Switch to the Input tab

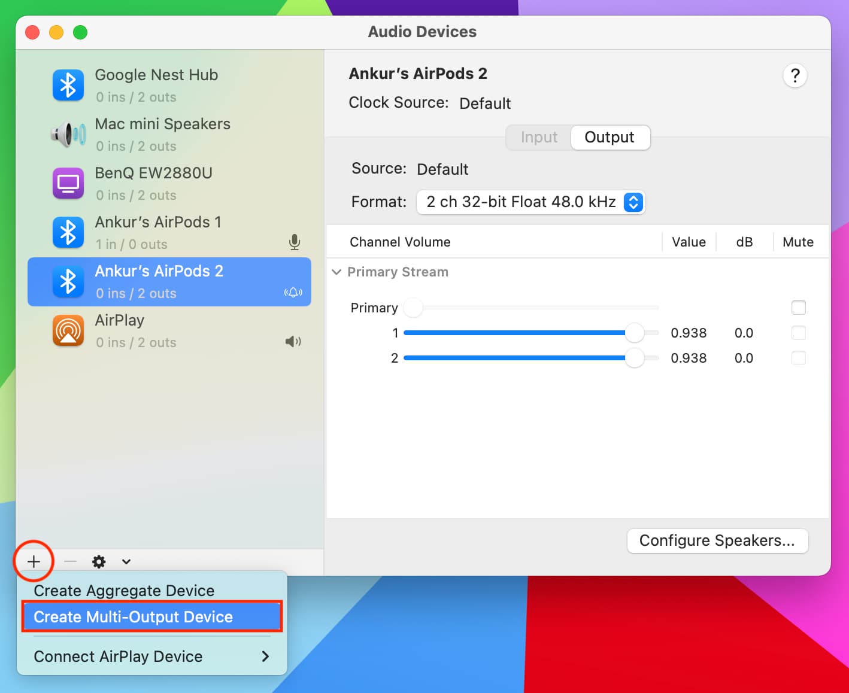coord(539,137)
